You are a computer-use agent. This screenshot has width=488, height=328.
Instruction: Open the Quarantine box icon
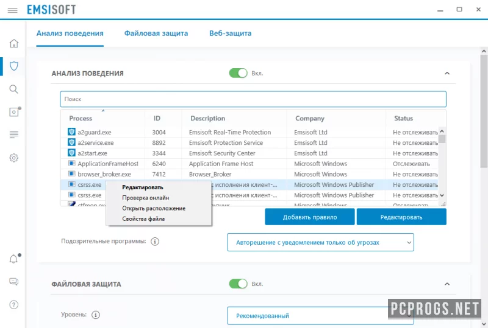tap(15, 111)
